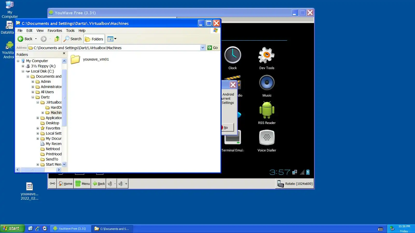Expand the Admin folder node
The width and height of the screenshot is (415, 233).
tap(33, 82)
